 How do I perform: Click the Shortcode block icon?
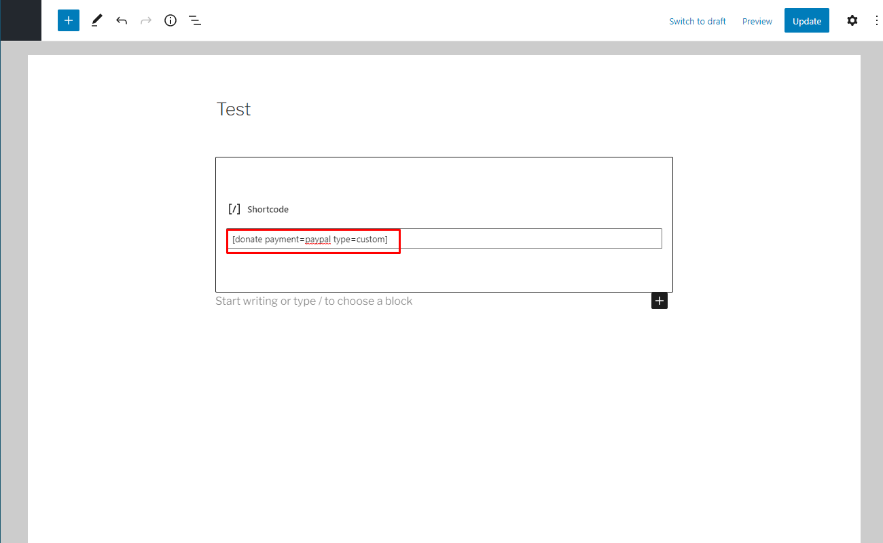pyautogui.click(x=234, y=209)
